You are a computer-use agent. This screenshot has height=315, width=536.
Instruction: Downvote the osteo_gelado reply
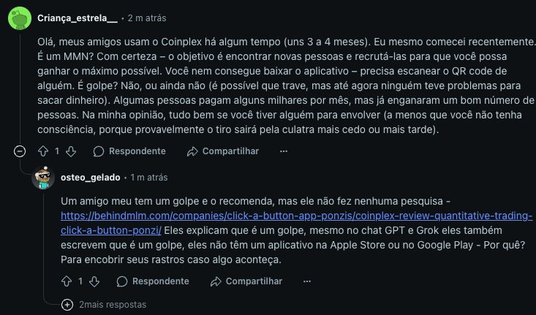94,281
